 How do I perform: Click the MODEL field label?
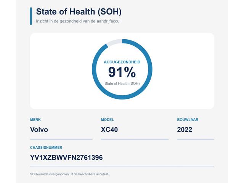(x=108, y=120)
